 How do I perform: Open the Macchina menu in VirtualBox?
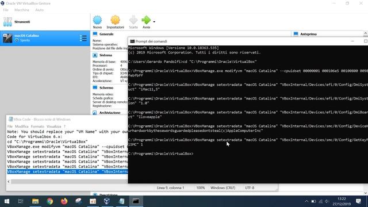click(22, 10)
